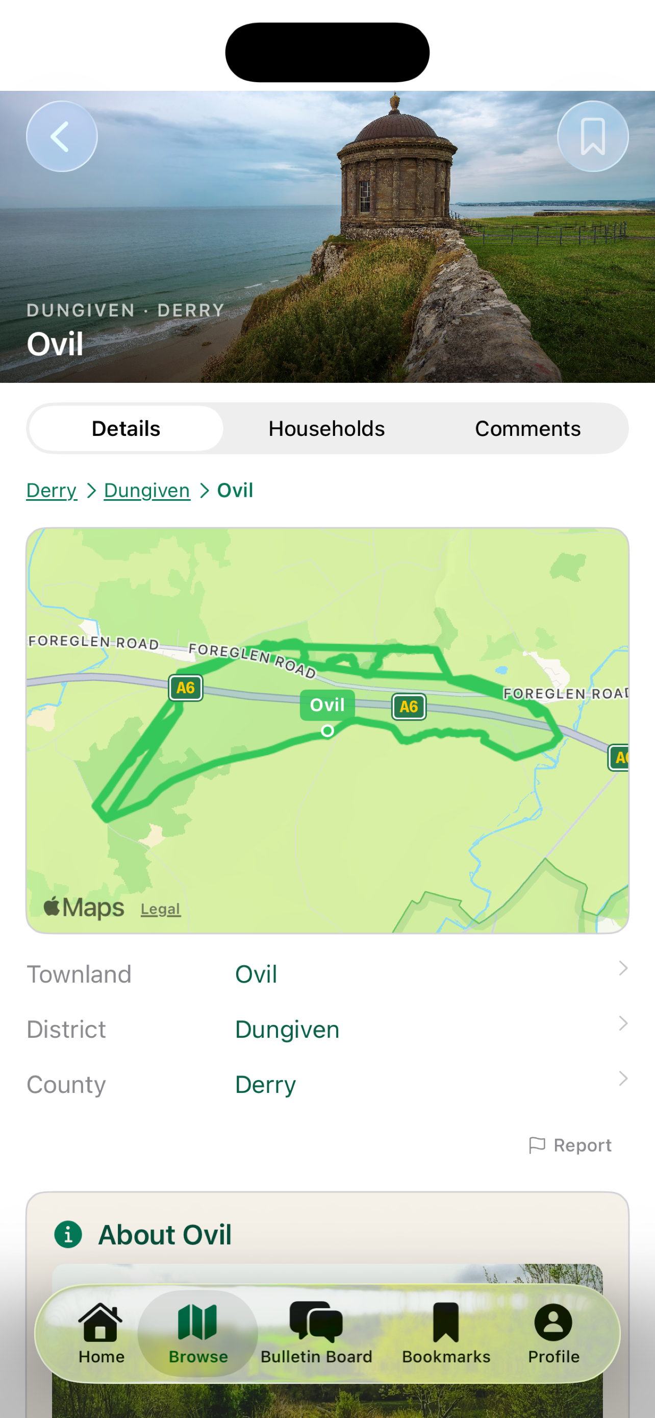The image size is (655, 1418).
Task: Open the Dungiven breadcrumb link
Action: 146,490
